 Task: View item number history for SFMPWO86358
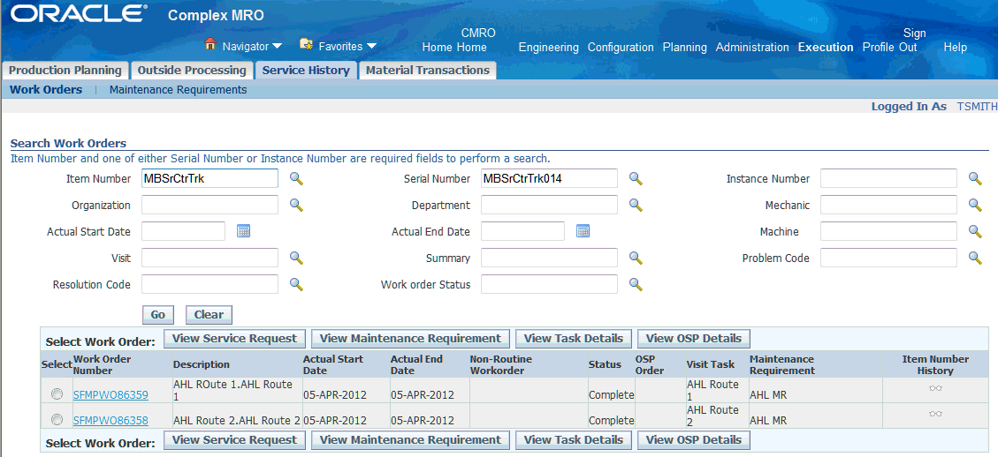point(935,413)
